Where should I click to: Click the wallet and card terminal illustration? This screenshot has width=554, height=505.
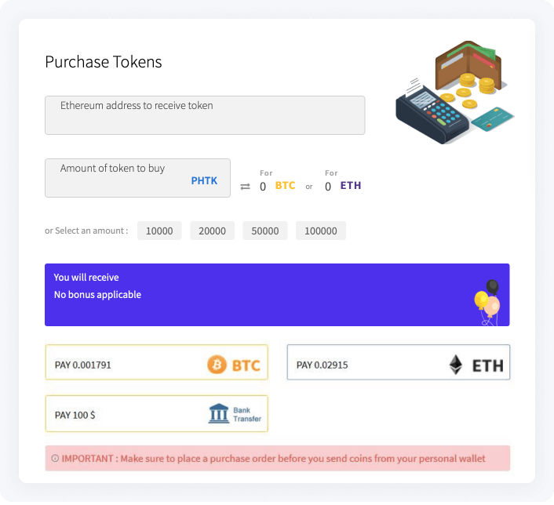point(454,92)
